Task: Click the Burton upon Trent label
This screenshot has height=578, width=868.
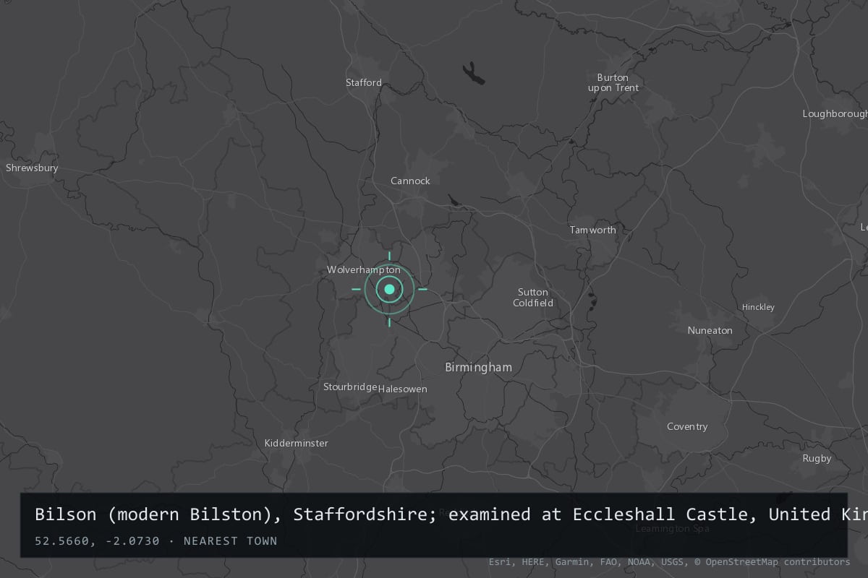Action: (613, 82)
